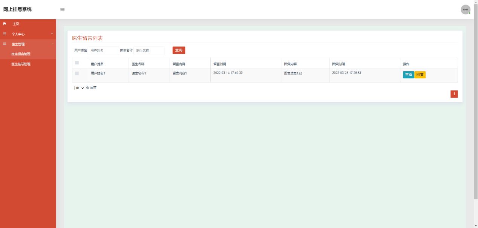Viewport: 478px width, 228px height.
Task: Click the 留言时间 column header
Action: pos(220,64)
